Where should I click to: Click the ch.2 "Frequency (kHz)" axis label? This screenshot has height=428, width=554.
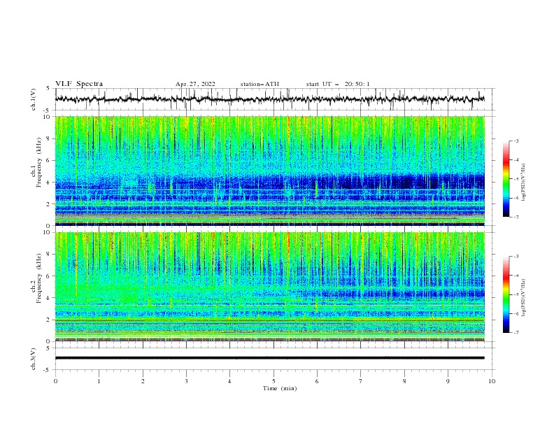click(x=39, y=278)
